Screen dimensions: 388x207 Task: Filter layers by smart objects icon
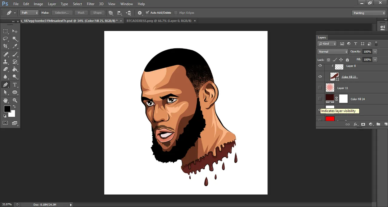coord(369,44)
